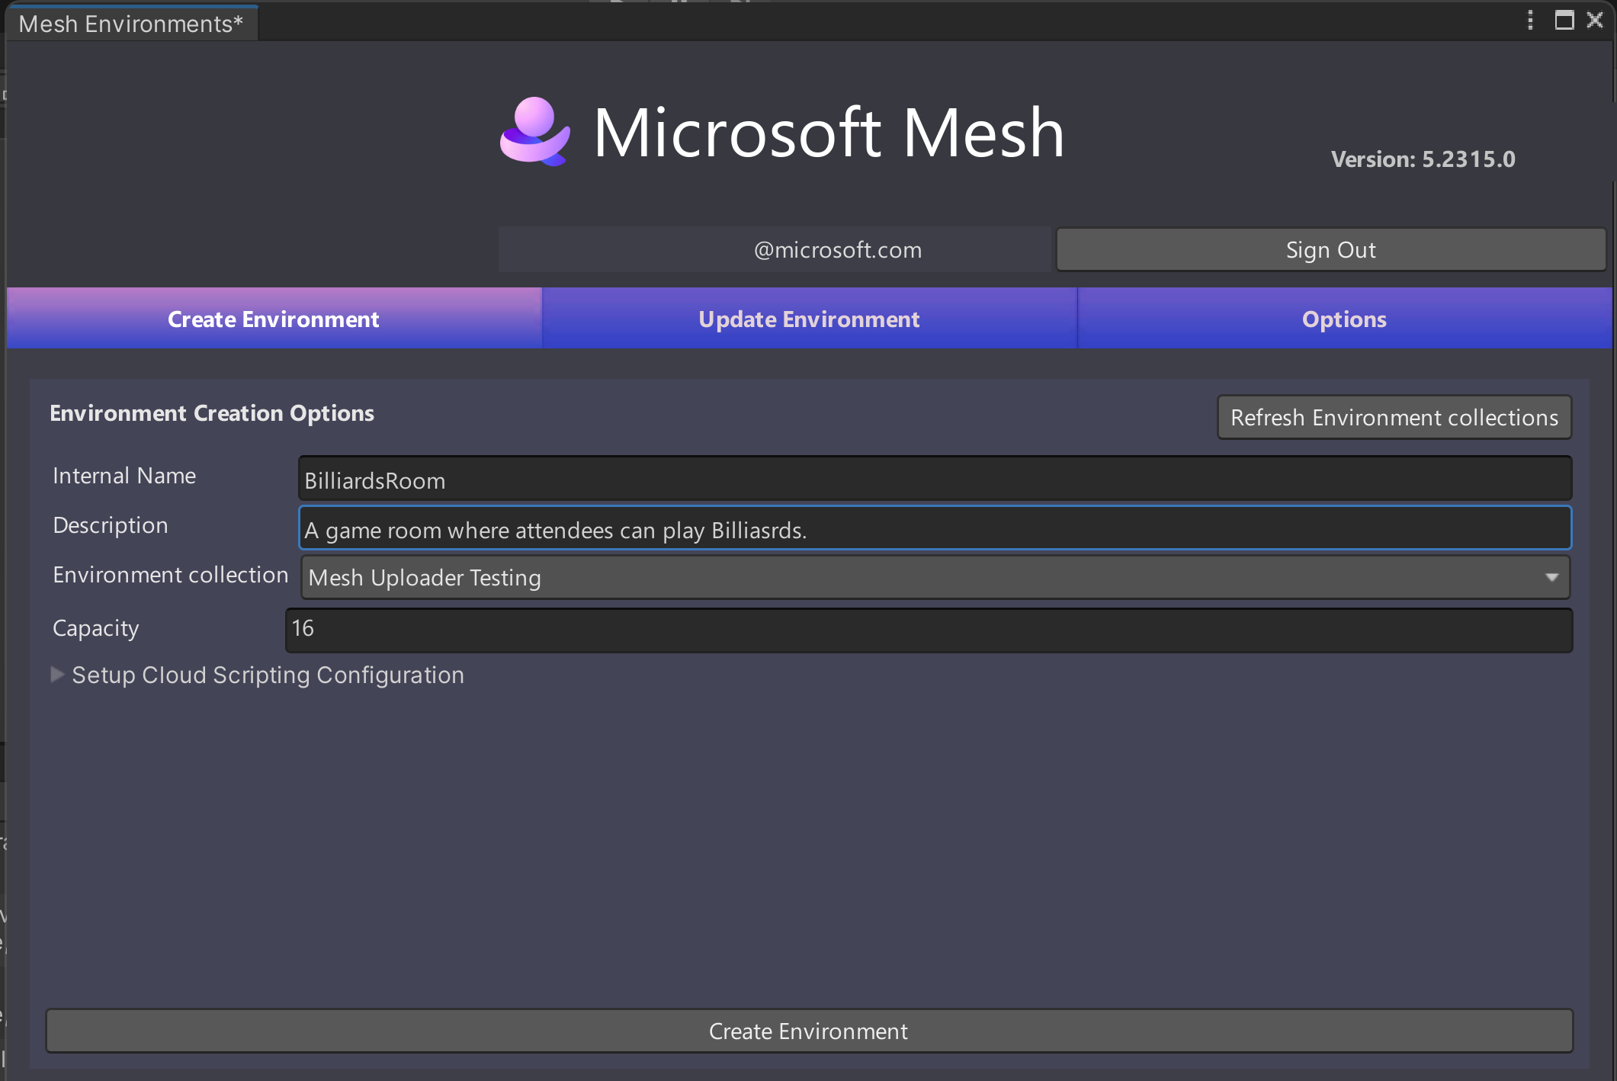Click the Sign Out button
This screenshot has height=1081, width=1617.
click(x=1330, y=250)
